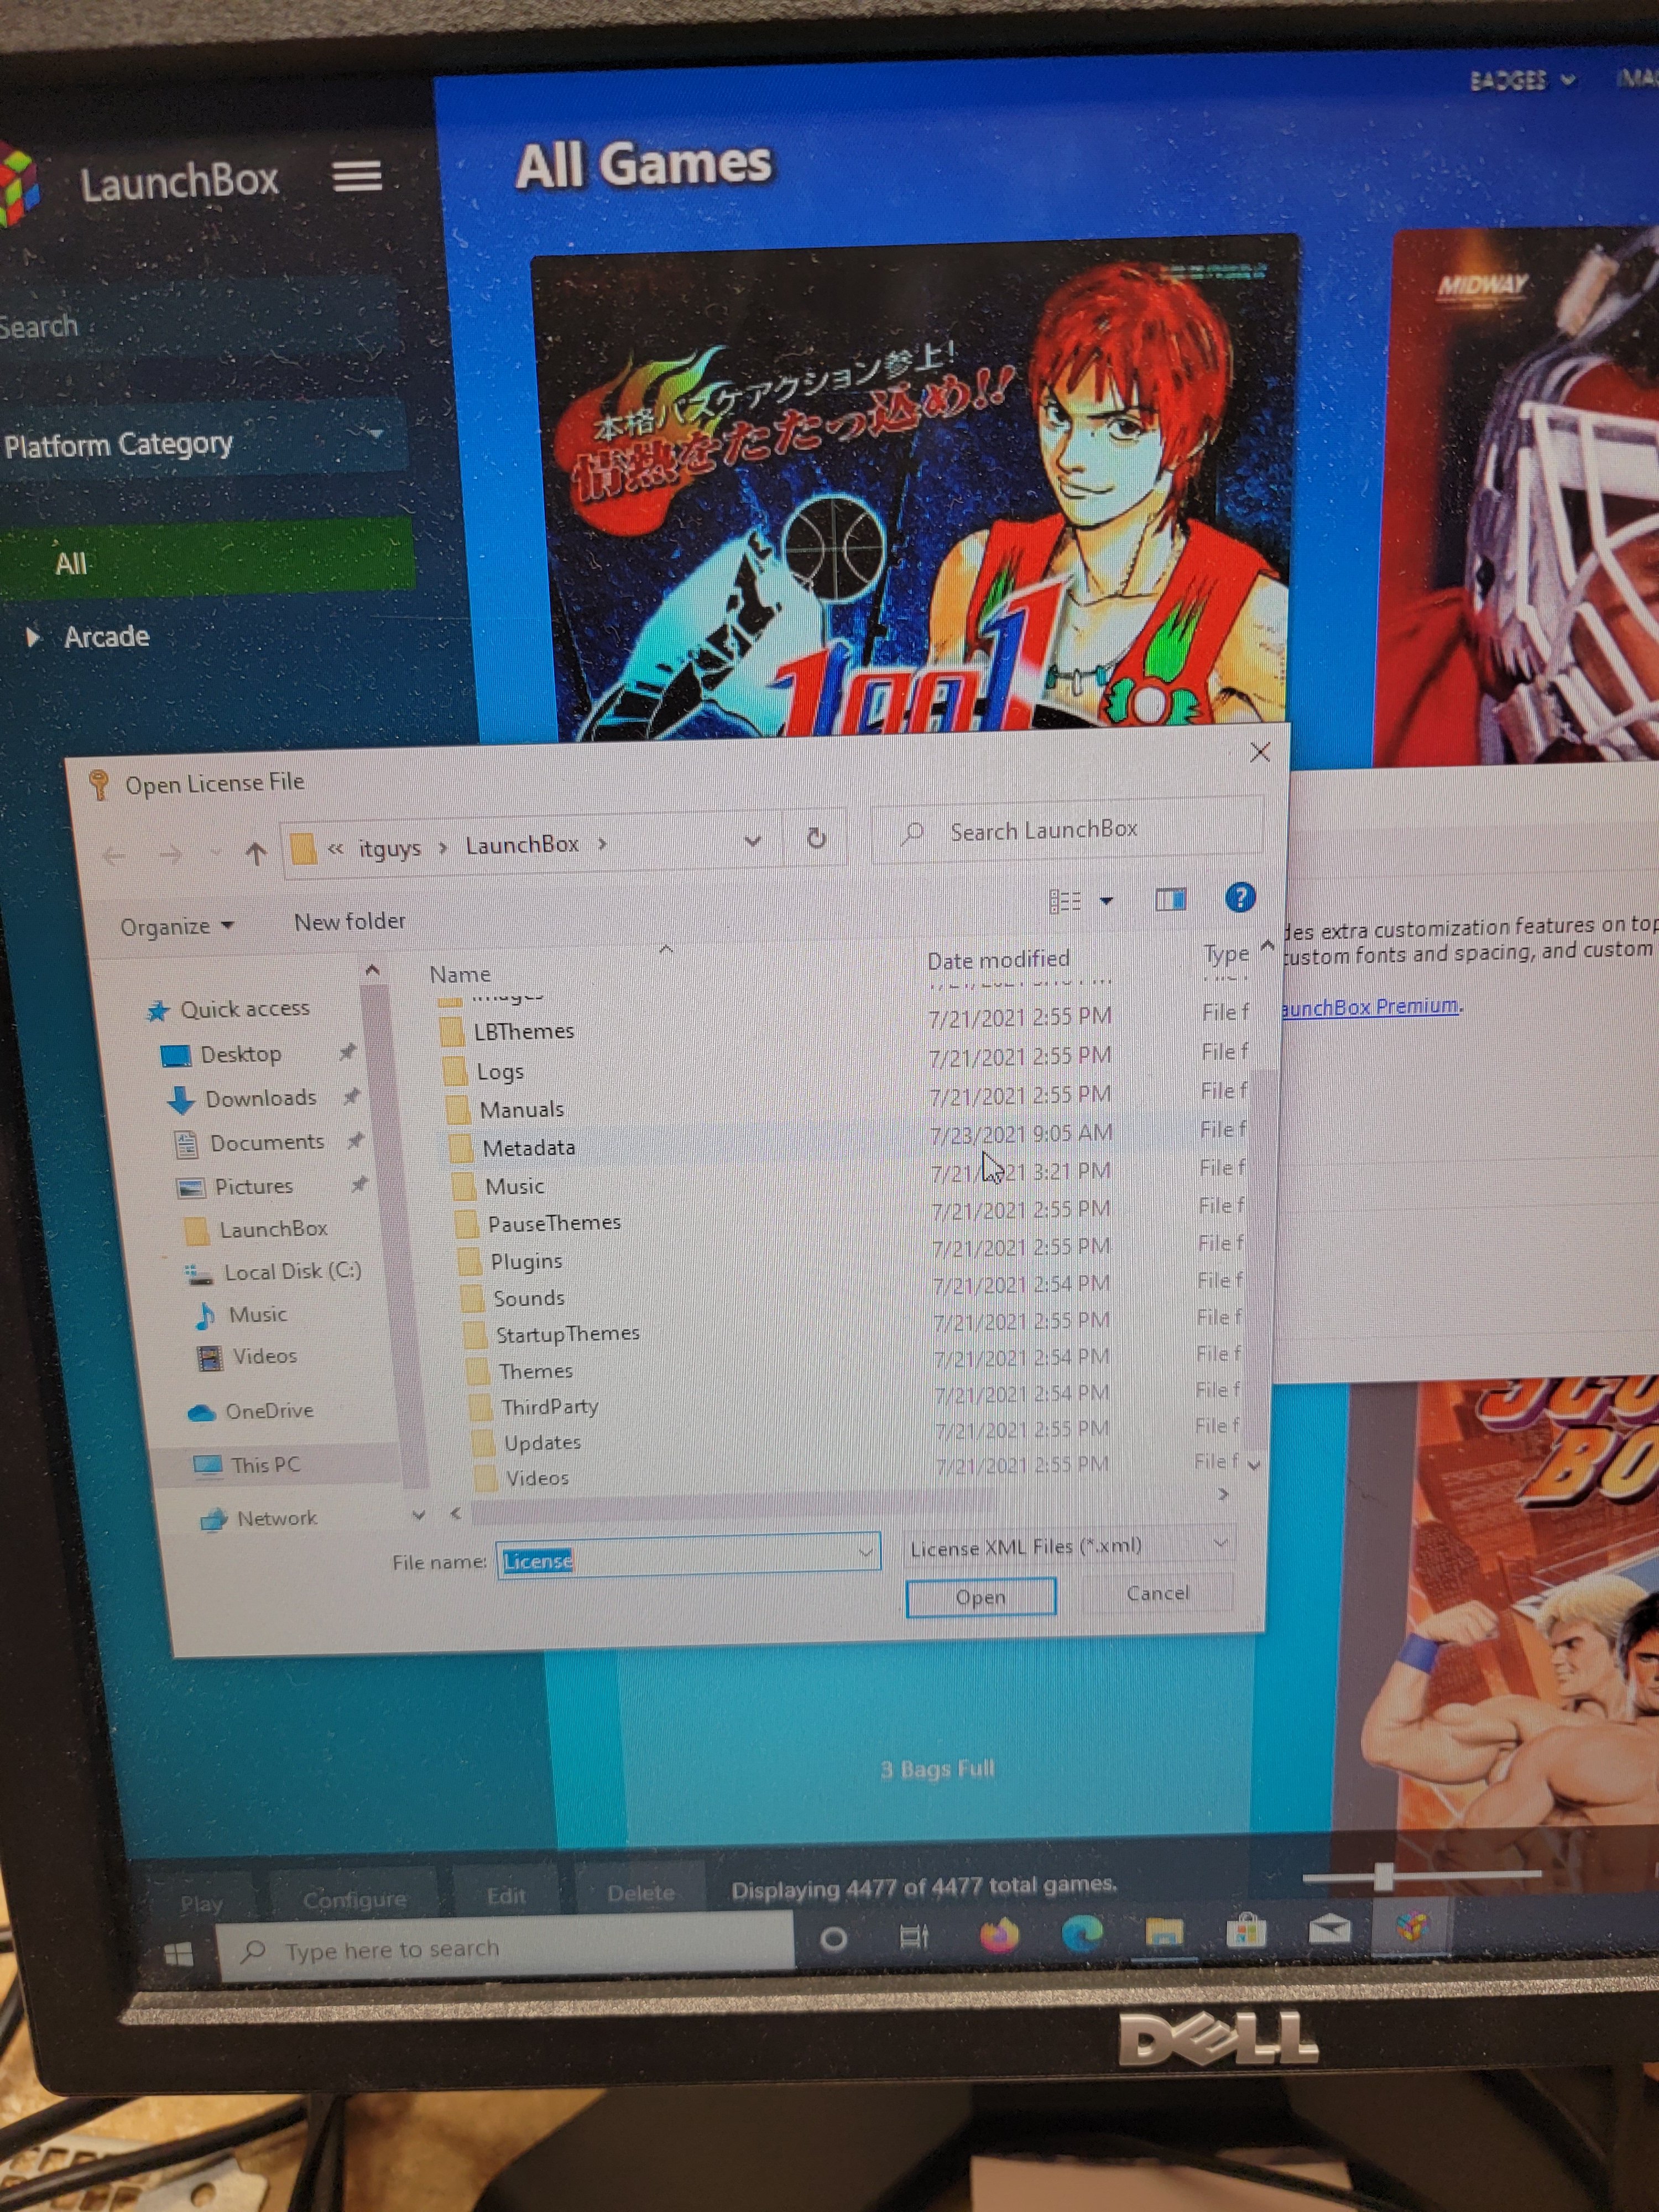Viewport: 1659px width, 2212px height.
Task: Show the preview pane
Action: (x=1171, y=899)
